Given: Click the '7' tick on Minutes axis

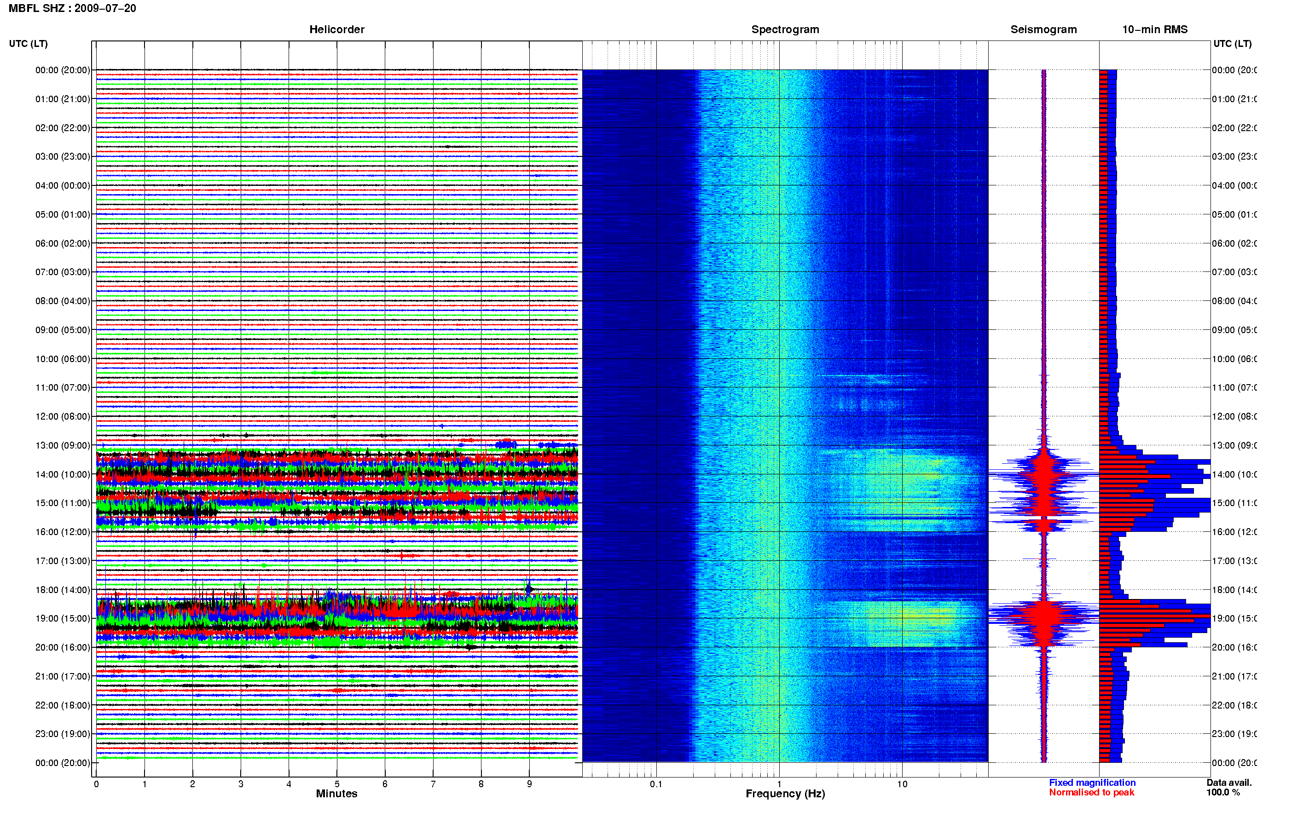Looking at the screenshot, I should pyautogui.click(x=433, y=784).
